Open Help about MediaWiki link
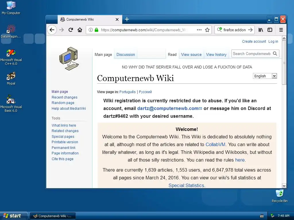The height and width of the screenshot is (220, 294). tap(69, 108)
